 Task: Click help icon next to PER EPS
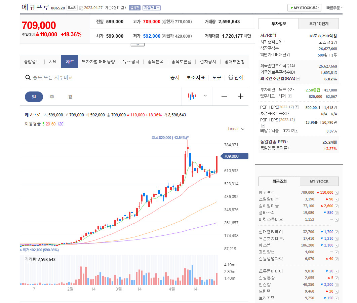tap(297, 107)
